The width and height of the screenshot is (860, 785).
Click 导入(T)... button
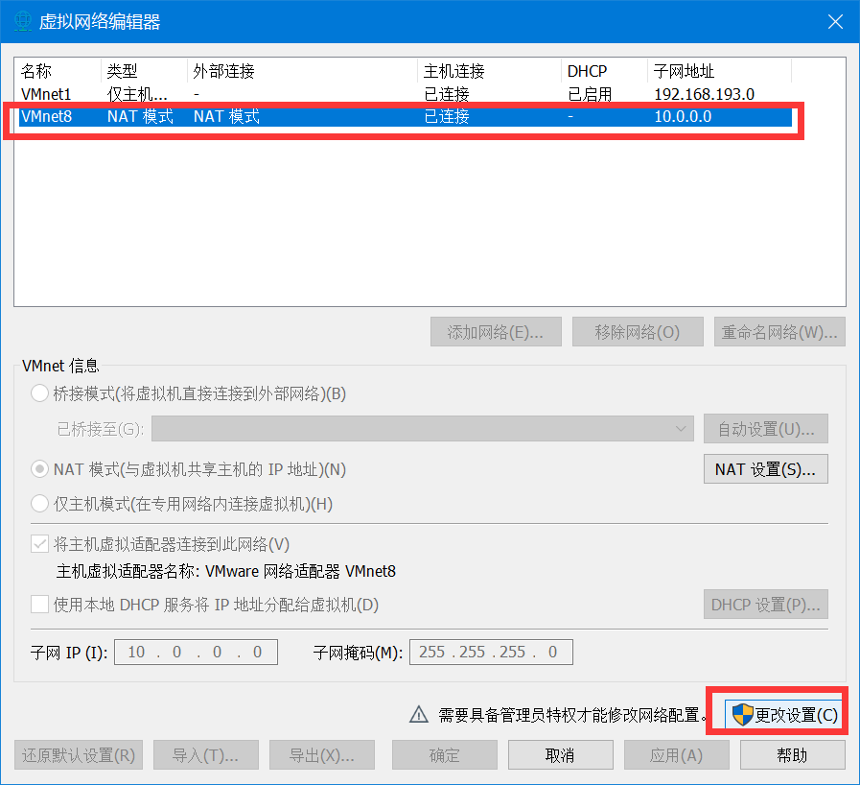[x=206, y=755]
